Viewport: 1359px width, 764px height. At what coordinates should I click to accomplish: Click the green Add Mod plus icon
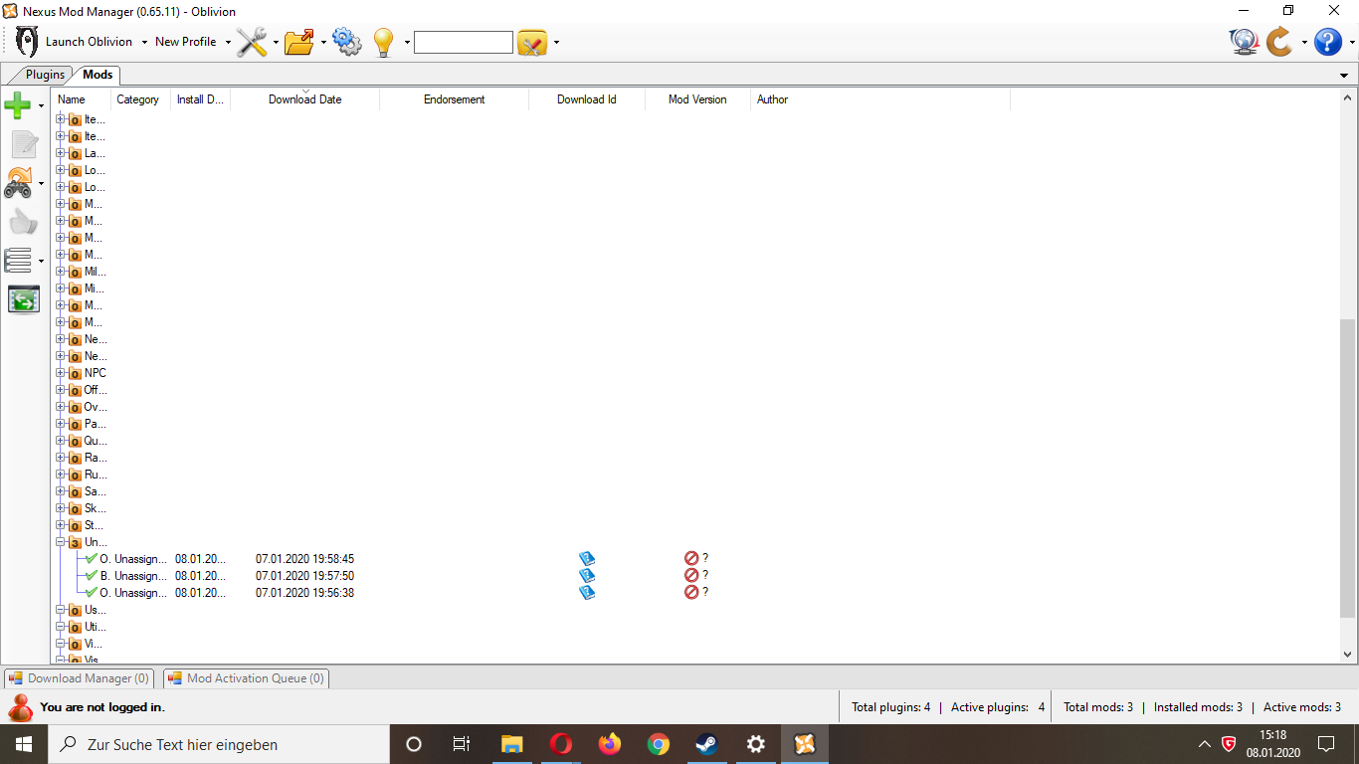[18, 104]
